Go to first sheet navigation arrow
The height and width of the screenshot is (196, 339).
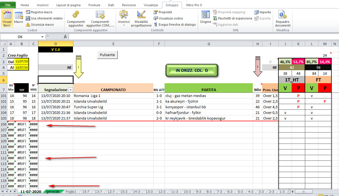tap(3, 191)
